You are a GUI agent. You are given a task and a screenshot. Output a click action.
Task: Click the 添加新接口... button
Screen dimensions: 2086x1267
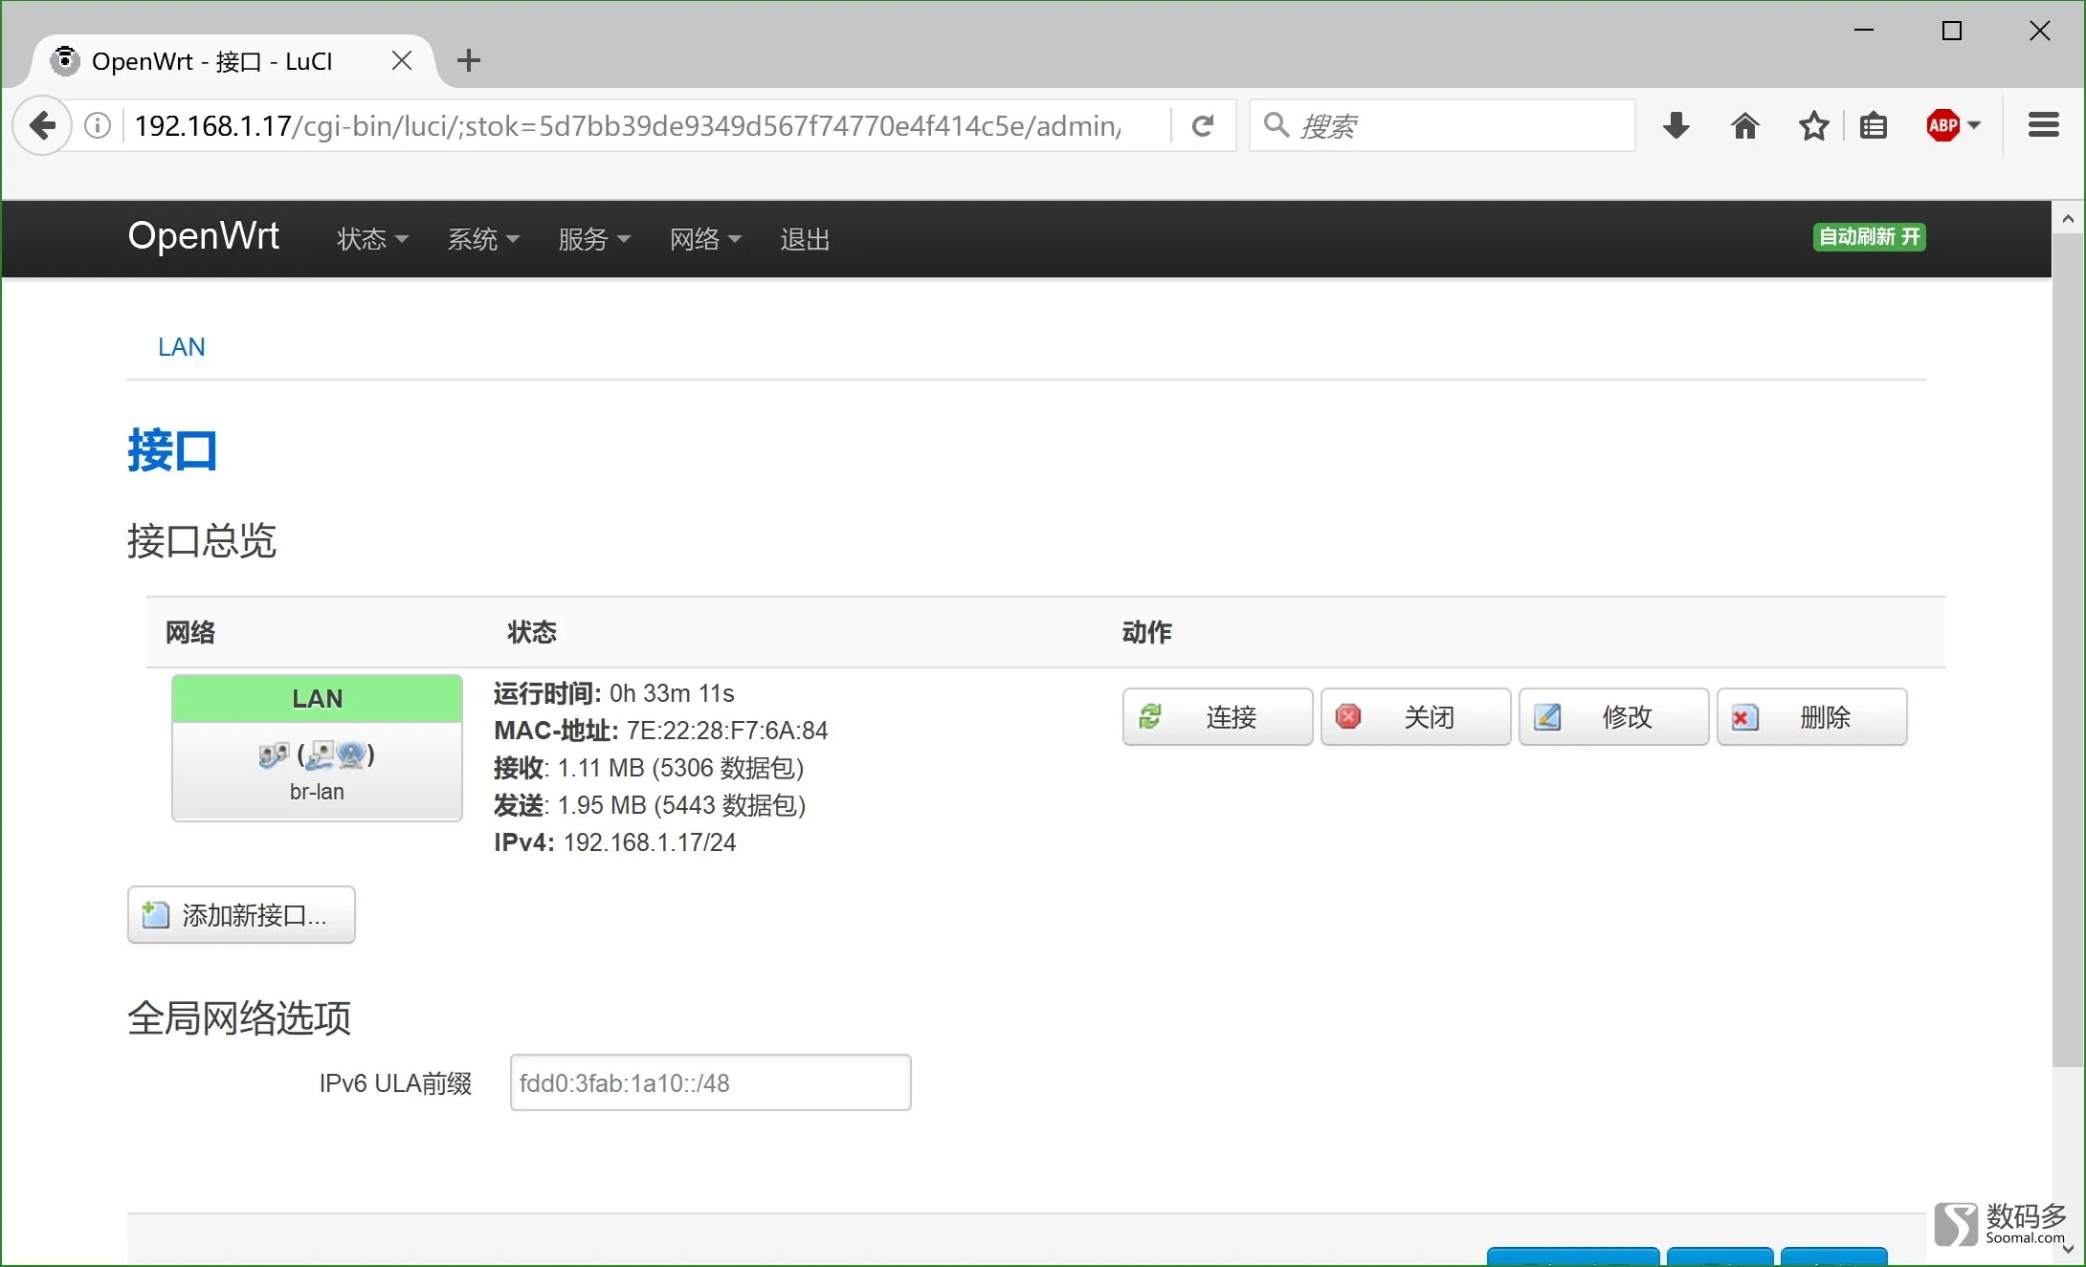pos(241,915)
